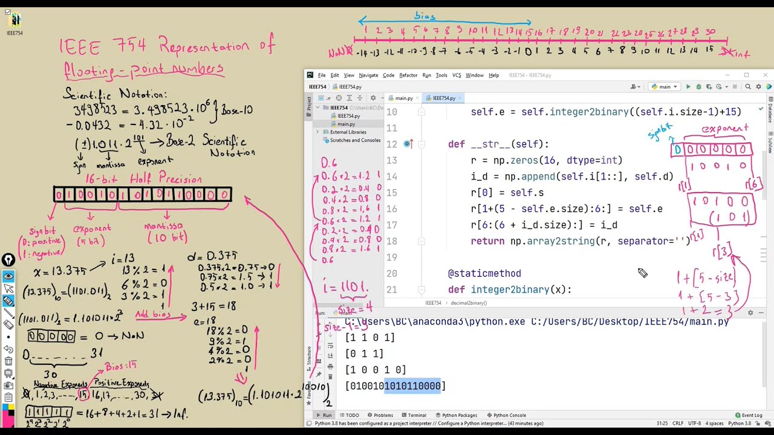Viewport: 774px width, 435px height.
Task: Toggle annotation visibility eye icon
Action: [x=9, y=276]
